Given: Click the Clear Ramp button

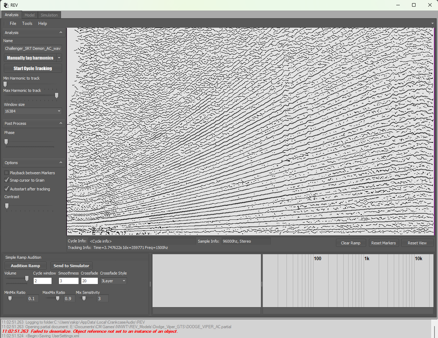Looking at the screenshot, I should (350, 243).
